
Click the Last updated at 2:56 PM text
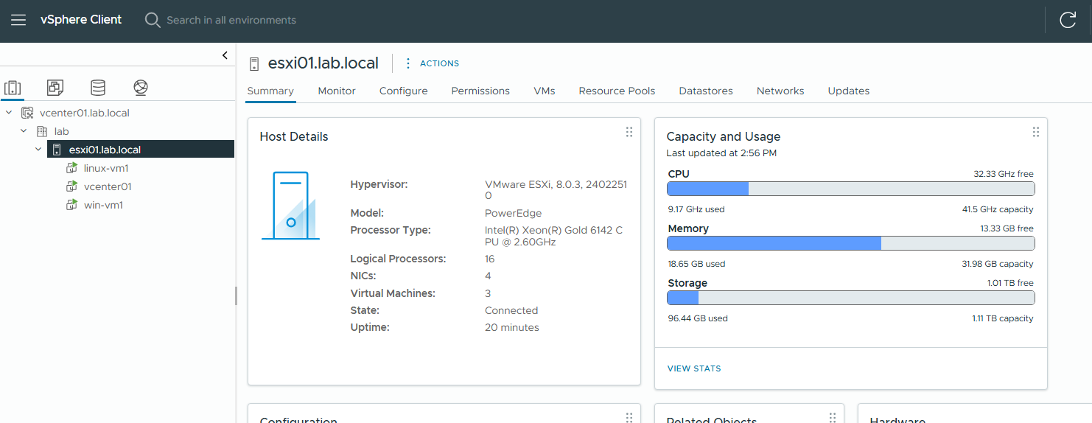click(721, 153)
